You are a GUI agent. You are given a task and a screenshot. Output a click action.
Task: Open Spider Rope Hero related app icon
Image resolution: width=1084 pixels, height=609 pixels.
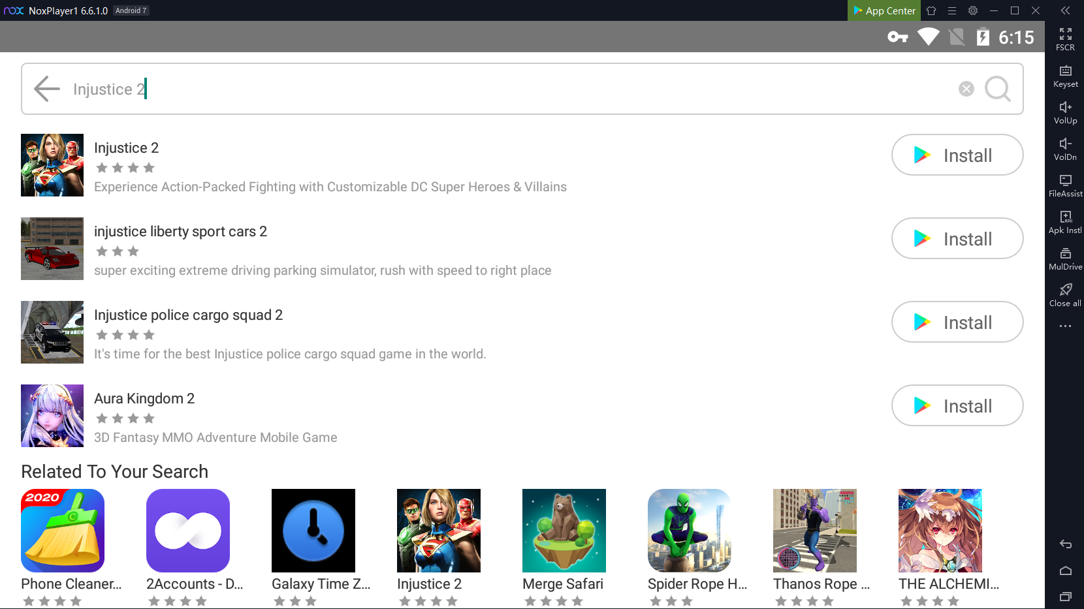pyautogui.click(x=690, y=531)
